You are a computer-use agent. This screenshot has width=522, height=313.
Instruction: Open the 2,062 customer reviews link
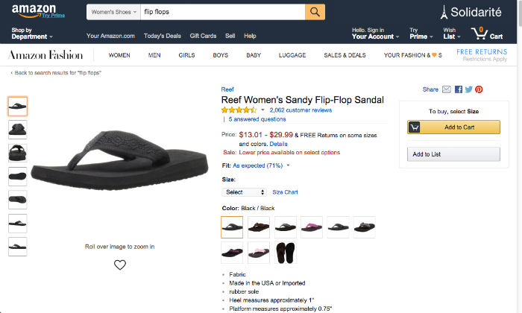(301, 110)
